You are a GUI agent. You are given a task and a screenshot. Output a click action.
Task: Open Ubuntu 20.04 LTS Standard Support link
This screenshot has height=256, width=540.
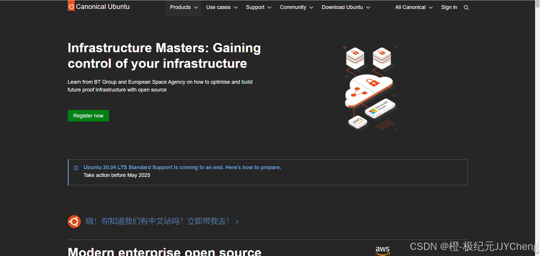point(182,167)
